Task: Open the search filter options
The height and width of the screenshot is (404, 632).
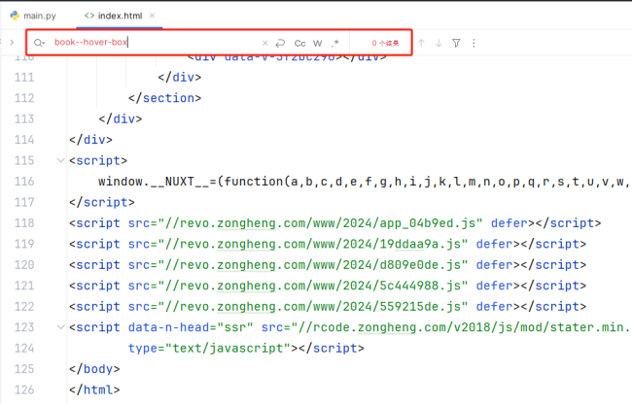Action: 456,43
